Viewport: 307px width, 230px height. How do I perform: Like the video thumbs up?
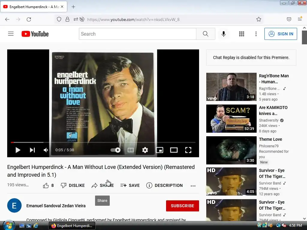point(48,185)
